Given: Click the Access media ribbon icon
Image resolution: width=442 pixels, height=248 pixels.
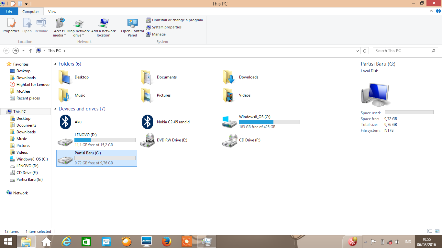Looking at the screenshot, I should [59, 23].
